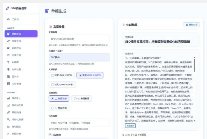Click the SEO内容引擎 brand name
Viewport: 207px width, 139px height.
pos(19,8)
